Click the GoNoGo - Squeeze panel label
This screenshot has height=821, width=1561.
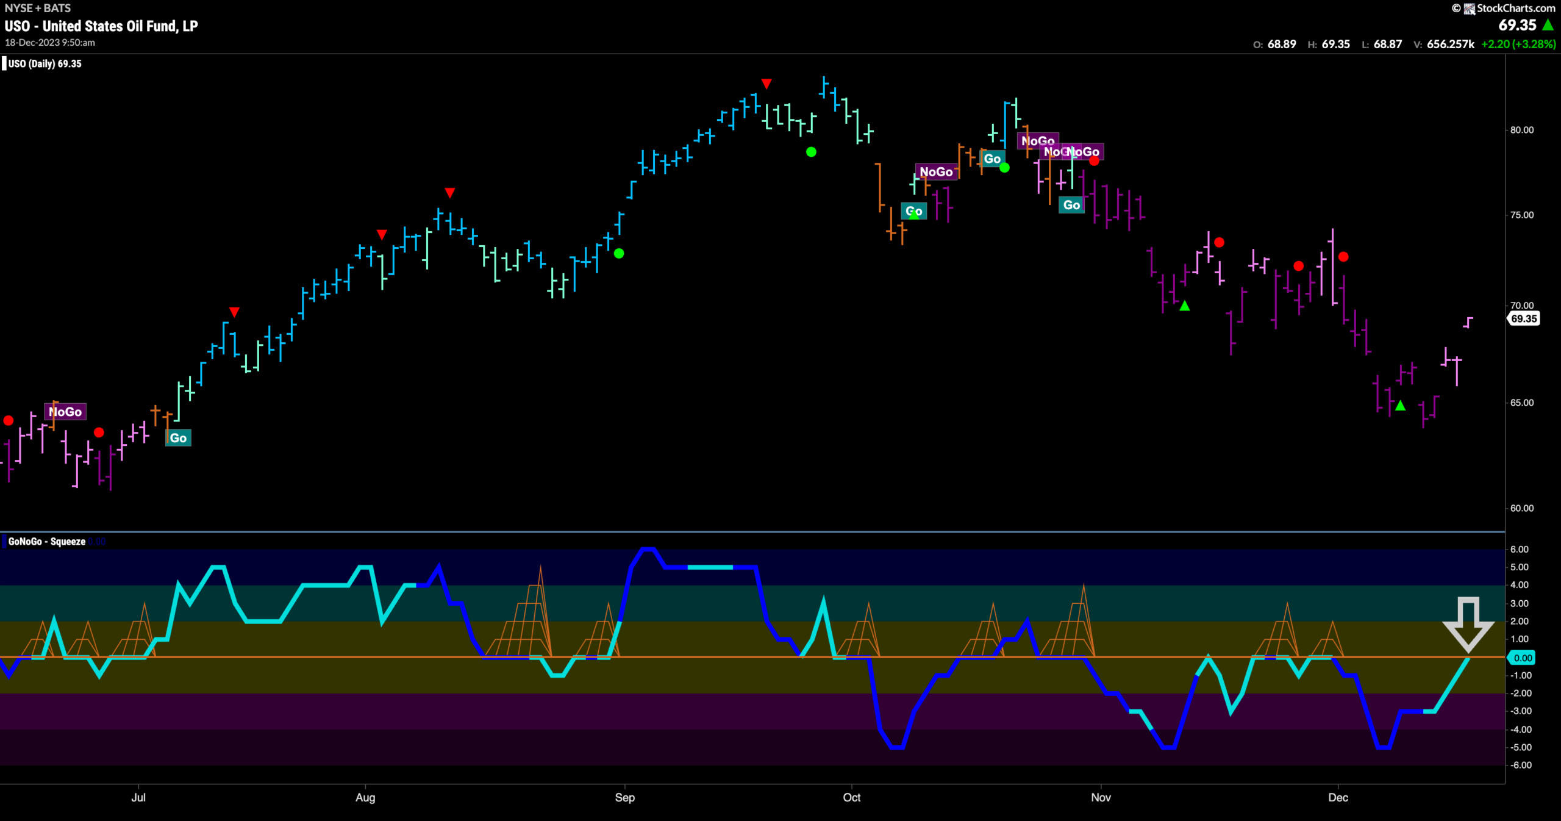pyautogui.click(x=47, y=542)
